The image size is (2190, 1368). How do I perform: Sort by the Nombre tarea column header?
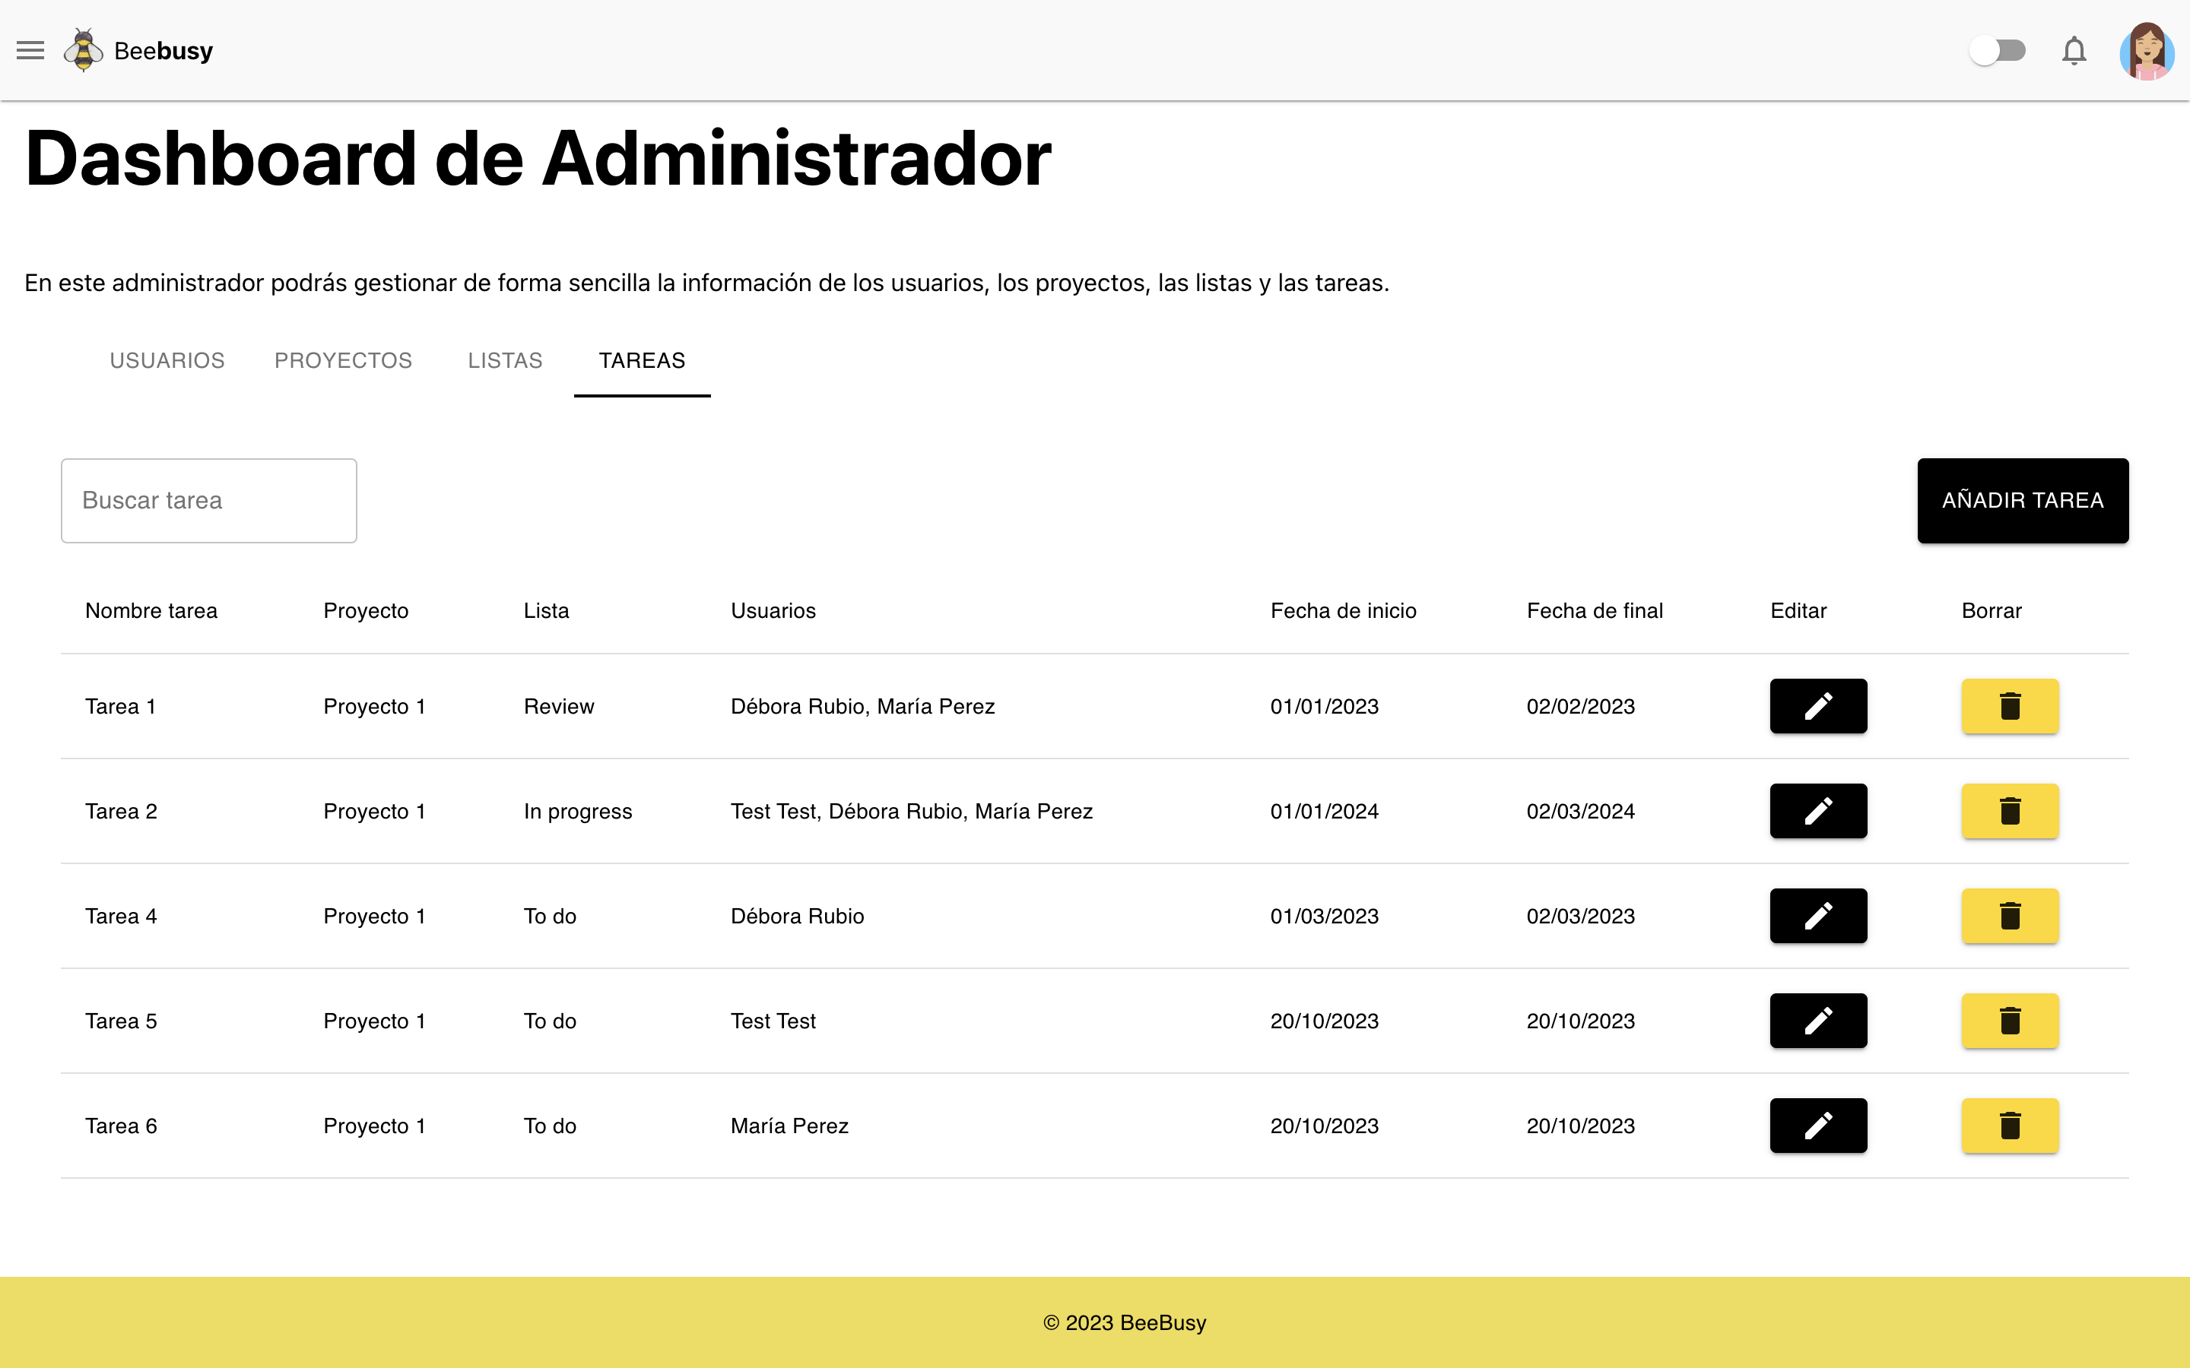pyautogui.click(x=151, y=611)
